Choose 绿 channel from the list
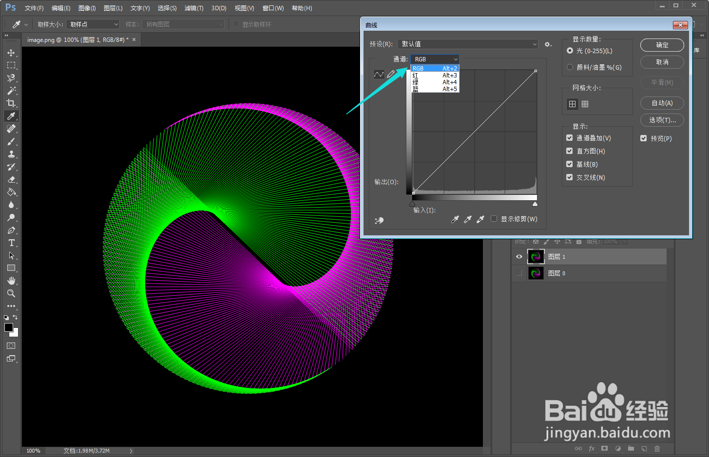This screenshot has height=457, width=709. 435,82
